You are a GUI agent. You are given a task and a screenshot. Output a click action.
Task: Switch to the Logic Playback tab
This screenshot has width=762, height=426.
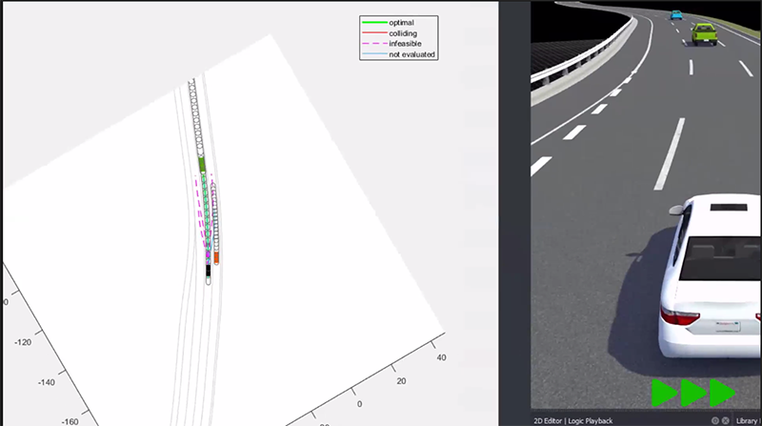pyautogui.click(x=591, y=420)
